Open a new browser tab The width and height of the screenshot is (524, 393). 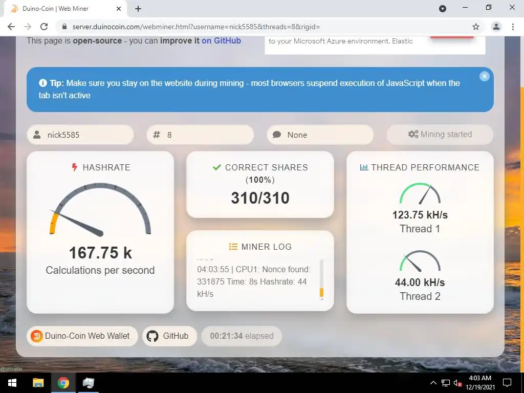[x=138, y=9]
